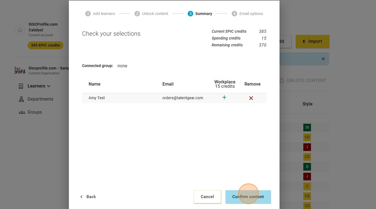Viewport: 376px width, 209px height.
Task: Click the Connected group none value
Action: 122,66
